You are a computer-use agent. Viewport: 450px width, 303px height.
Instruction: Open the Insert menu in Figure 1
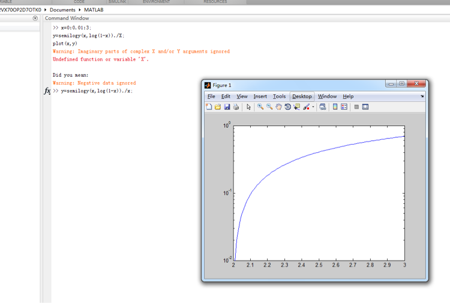(x=260, y=97)
